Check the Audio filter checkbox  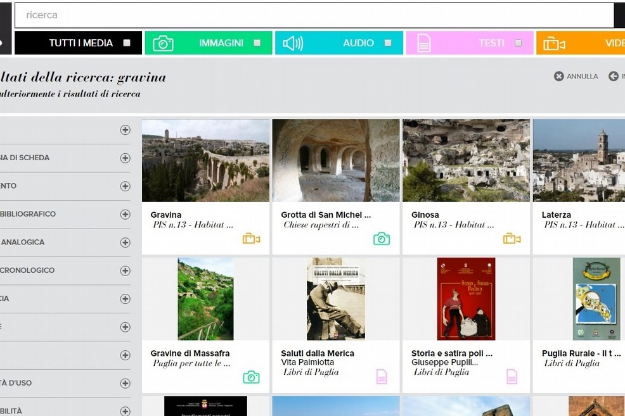click(388, 43)
